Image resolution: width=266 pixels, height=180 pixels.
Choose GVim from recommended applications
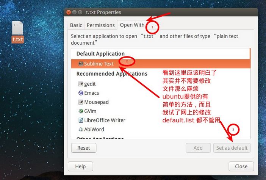click(x=90, y=111)
